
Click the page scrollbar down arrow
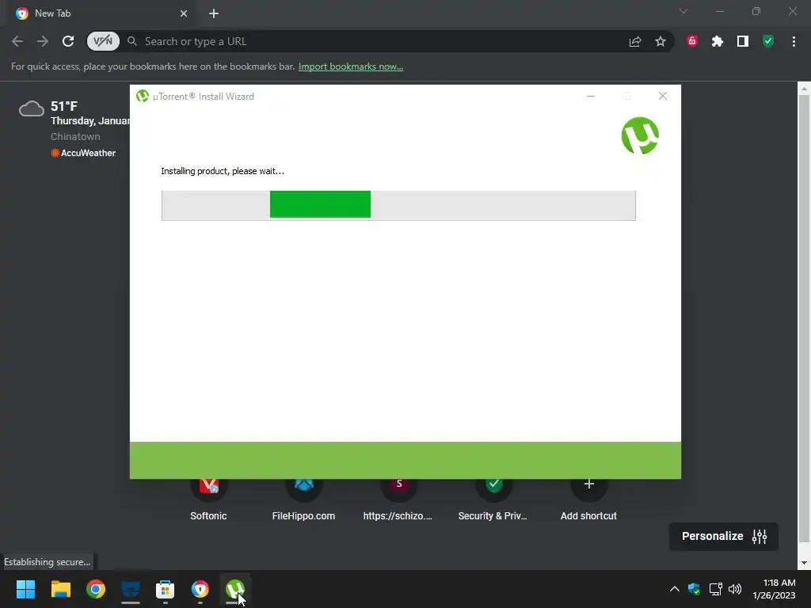pyautogui.click(x=804, y=563)
